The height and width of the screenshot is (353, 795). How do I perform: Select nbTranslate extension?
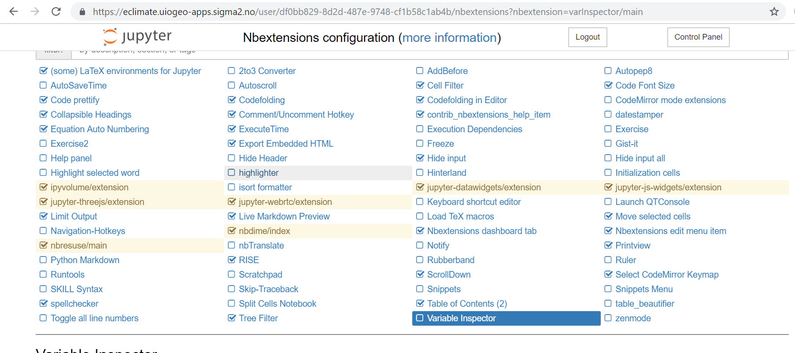[x=261, y=245]
